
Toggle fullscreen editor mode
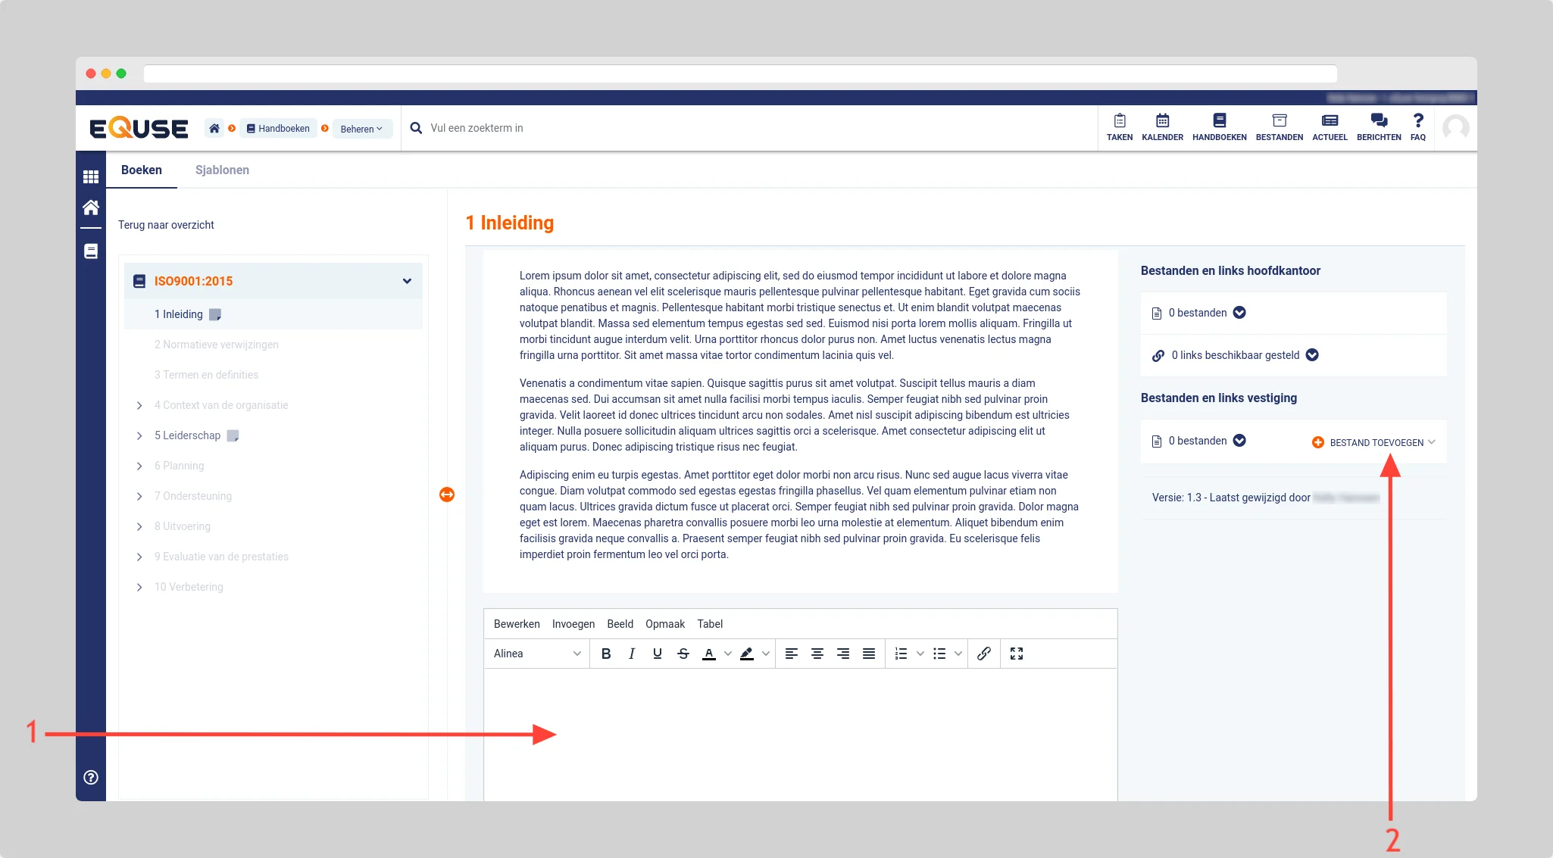point(1017,654)
